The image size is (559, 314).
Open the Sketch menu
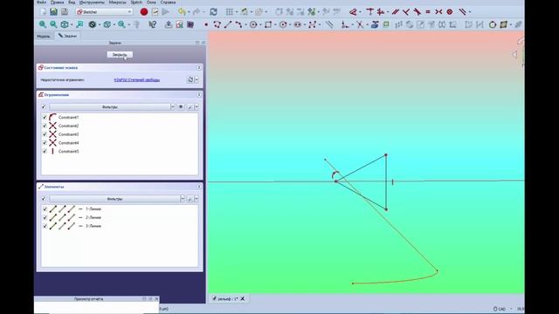point(136,2)
